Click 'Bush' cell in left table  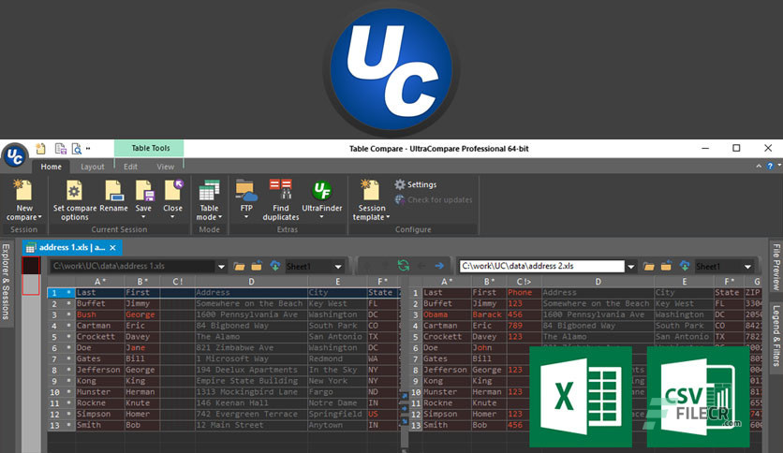100,314
